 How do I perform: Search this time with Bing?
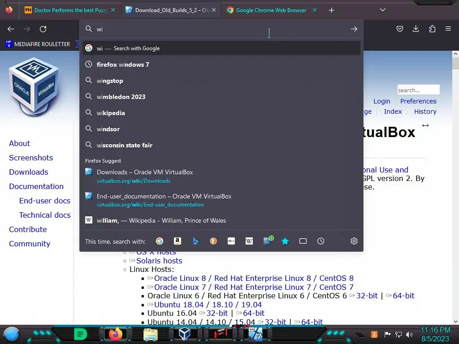click(x=195, y=241)
